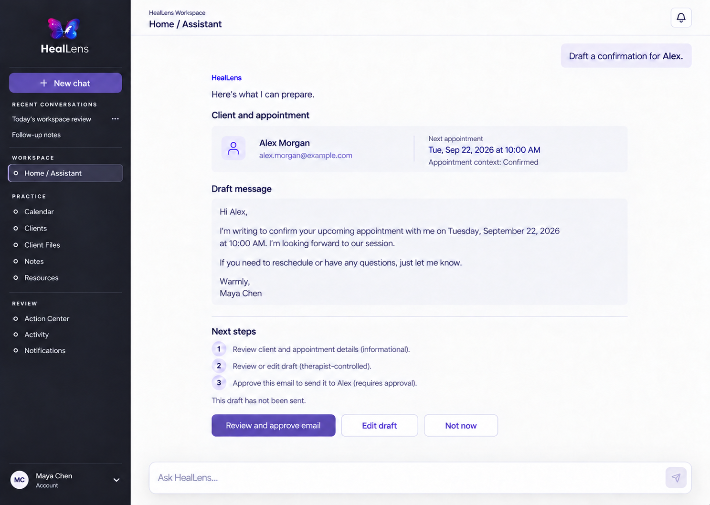Click Review and approve email
The width and height of the screenshot is (710, 505).
tap(273, 425)
